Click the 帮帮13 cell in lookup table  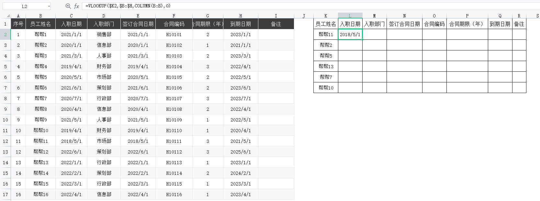(326, 66)
